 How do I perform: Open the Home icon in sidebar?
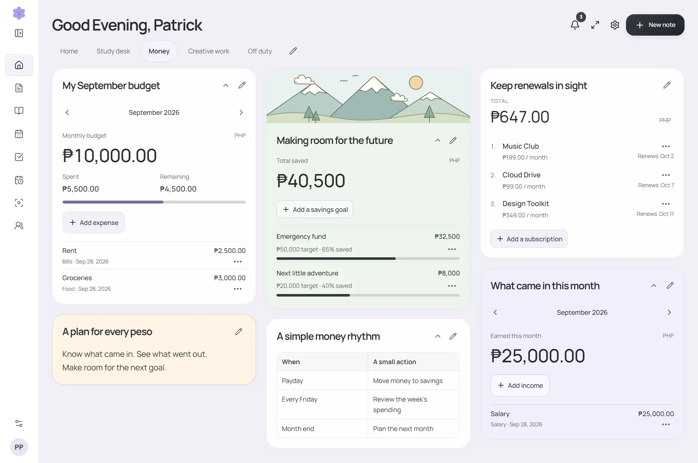click(19, 65)
